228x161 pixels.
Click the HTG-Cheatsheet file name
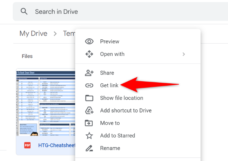click(57, 145)
